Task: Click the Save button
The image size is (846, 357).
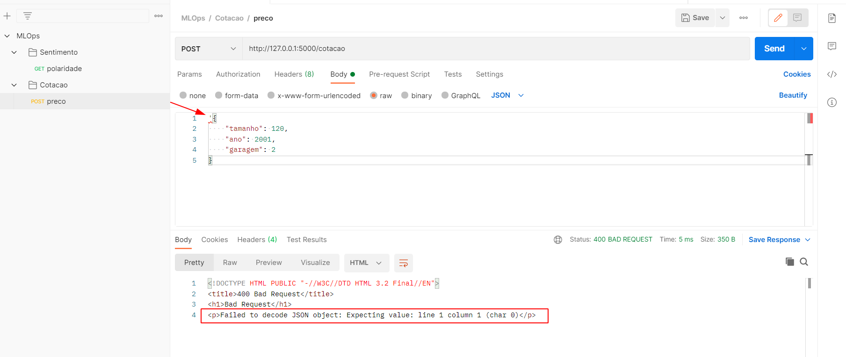Action: click(695, 18)
